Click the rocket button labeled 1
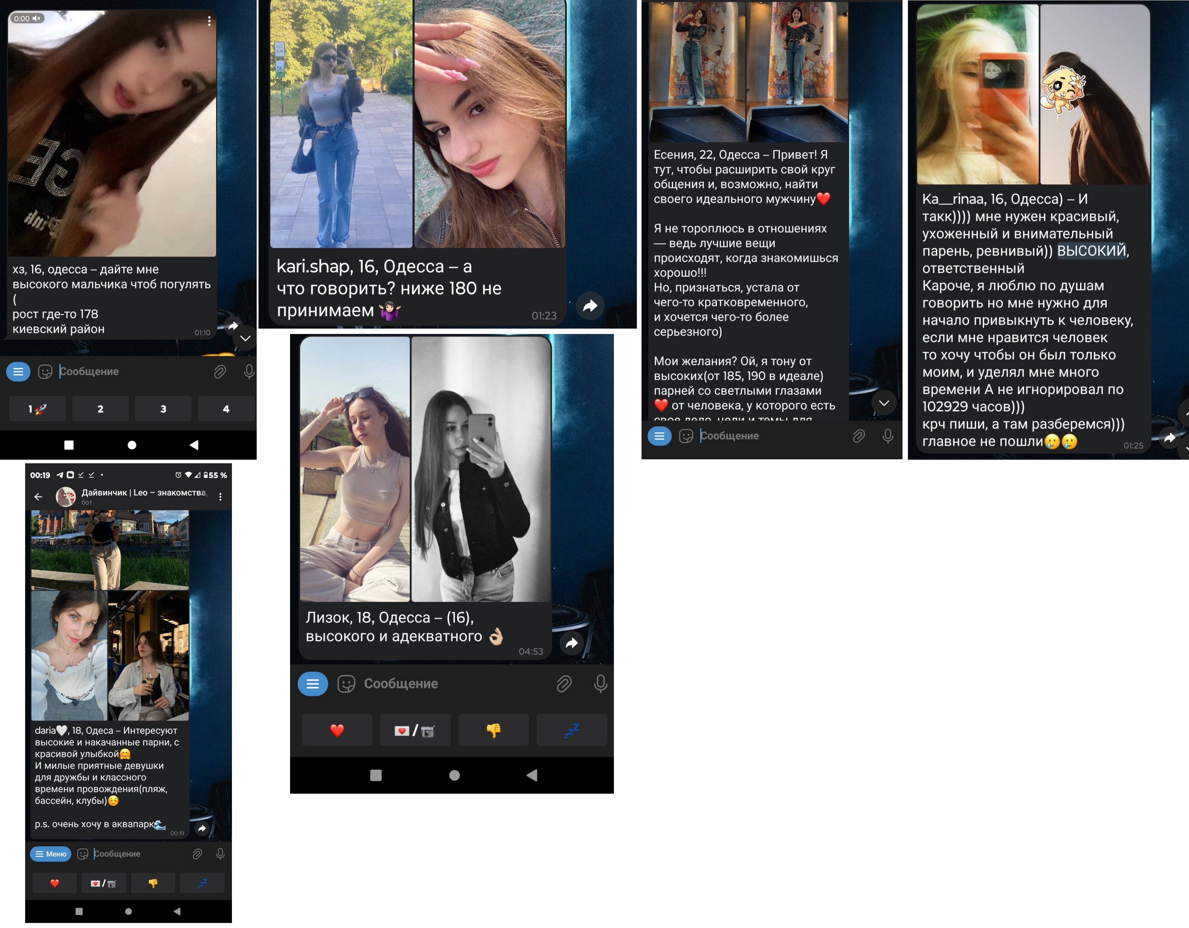 click(x=37, y=409)
